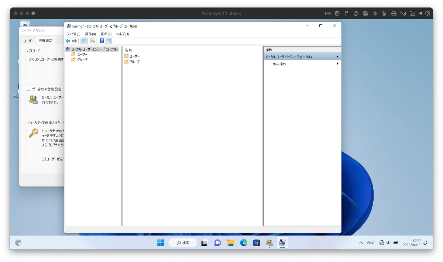This screenshot has width=443, height=262.
Task: Click the USB device icon in VM title bar
Action: click(x=346, y=13)
